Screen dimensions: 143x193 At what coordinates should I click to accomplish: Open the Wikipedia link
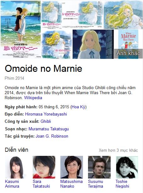click(x=33, y=98)
